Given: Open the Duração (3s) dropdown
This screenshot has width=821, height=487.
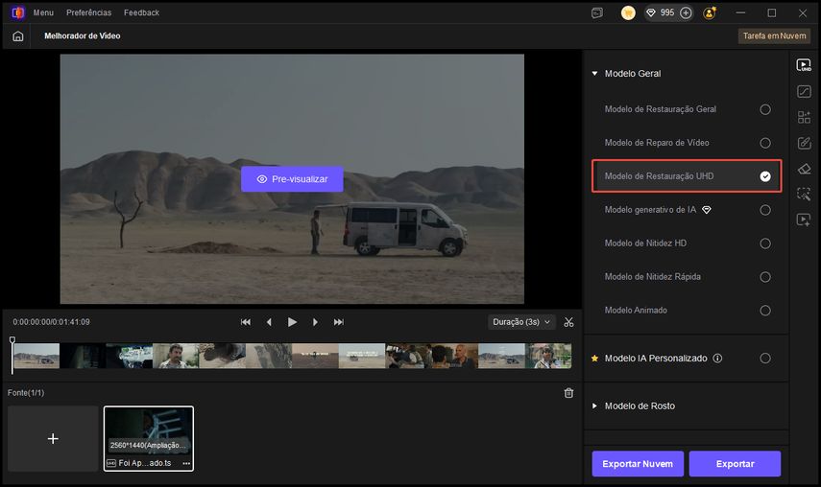Looking at the screenshot, I should click(521, 322).
